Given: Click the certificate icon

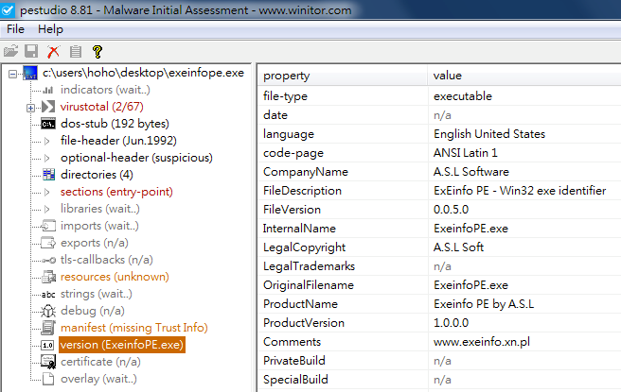Looking at the screenshot, I should [48, 362].
